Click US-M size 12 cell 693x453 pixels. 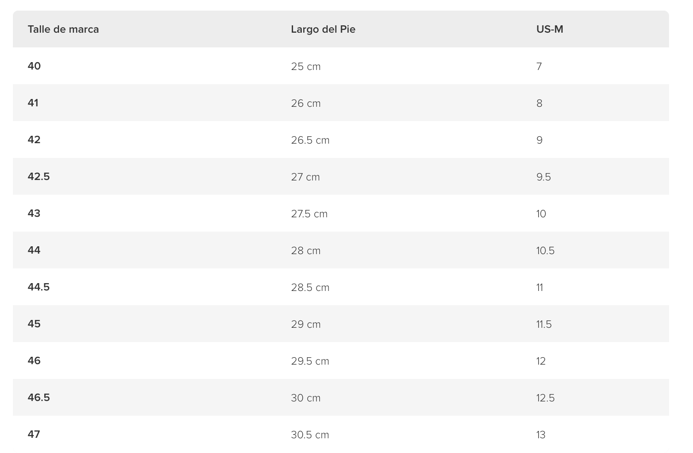point(541,361)
